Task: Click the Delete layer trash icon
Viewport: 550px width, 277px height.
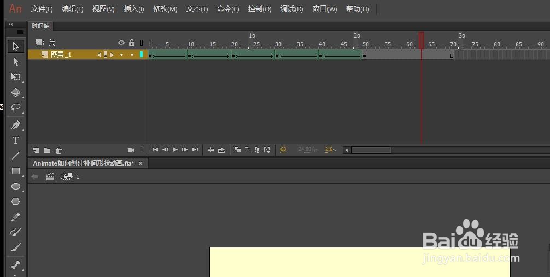Action: point(58,150)
